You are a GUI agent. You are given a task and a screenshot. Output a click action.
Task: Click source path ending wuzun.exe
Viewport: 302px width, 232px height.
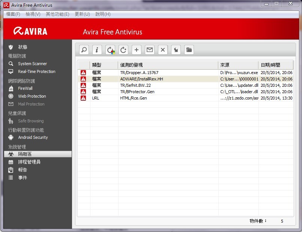tap(239, 73)
